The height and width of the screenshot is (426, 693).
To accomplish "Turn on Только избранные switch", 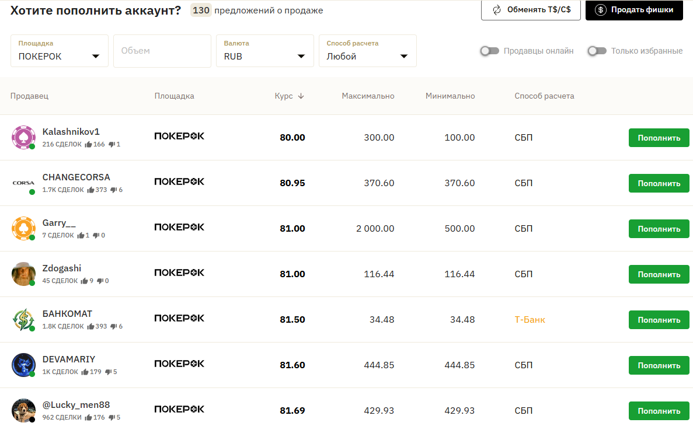I will tap(597, 51).
